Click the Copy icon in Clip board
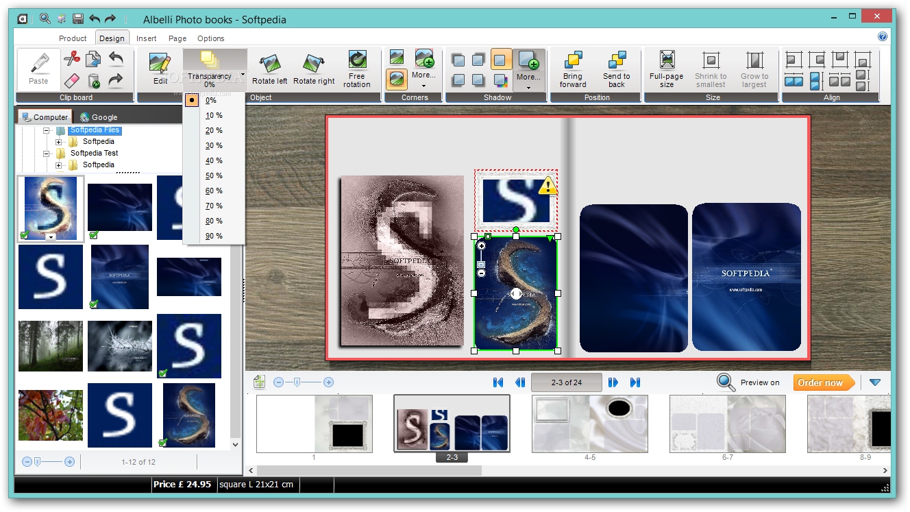 [x=93, y=59]
